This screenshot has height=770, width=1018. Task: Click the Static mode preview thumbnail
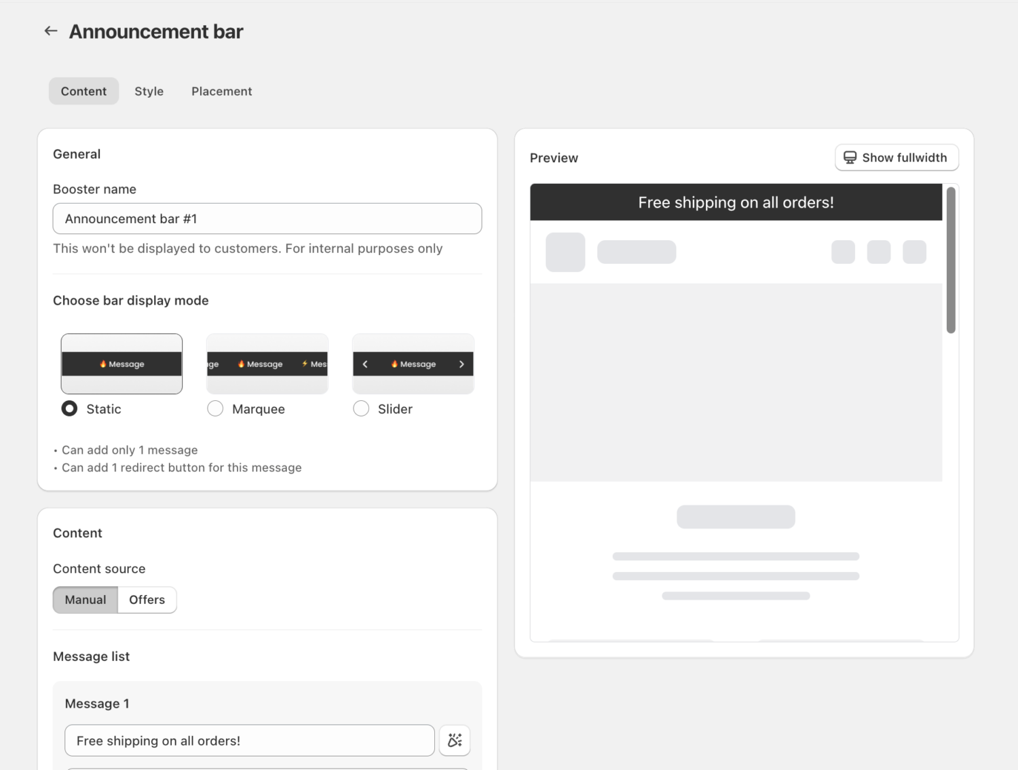(x=121, y=364)
